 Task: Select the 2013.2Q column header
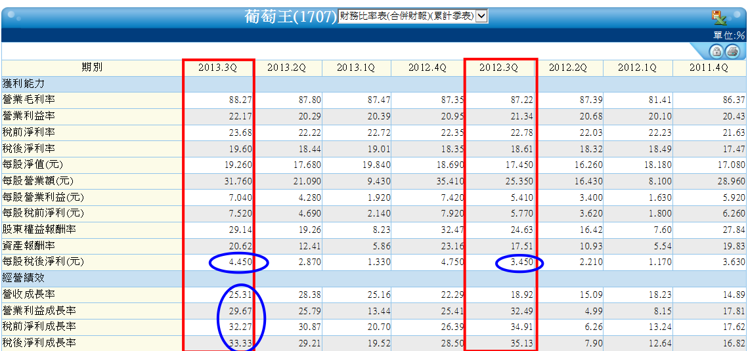pos(286,68)
